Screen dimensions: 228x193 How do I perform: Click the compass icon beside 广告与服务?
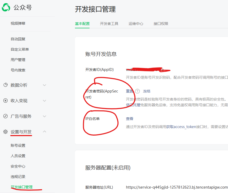[5, 116]
